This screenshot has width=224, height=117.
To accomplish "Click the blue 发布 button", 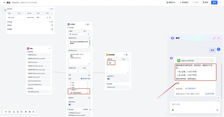I will point(214,2).
